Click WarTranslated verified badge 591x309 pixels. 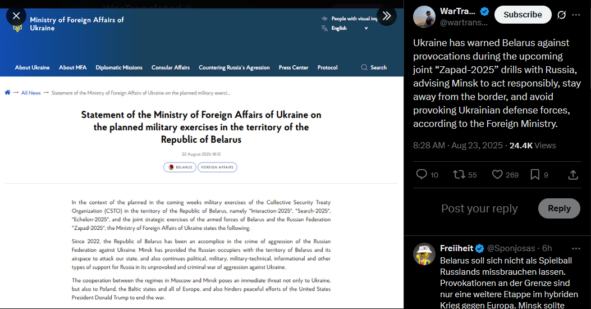485,11
